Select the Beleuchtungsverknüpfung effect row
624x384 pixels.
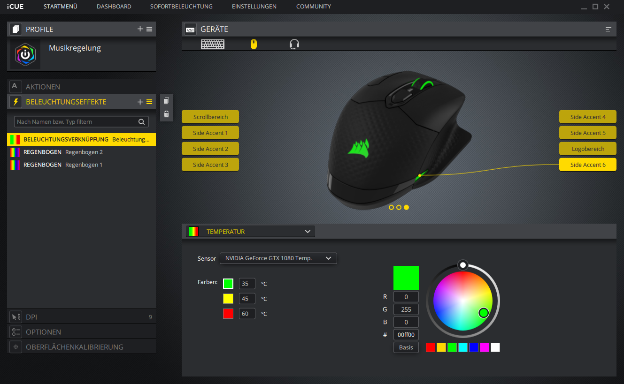82,139
